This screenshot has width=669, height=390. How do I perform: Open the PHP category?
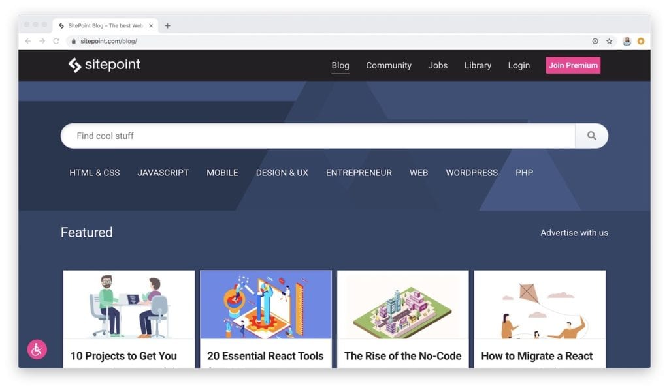pos(525,173)
